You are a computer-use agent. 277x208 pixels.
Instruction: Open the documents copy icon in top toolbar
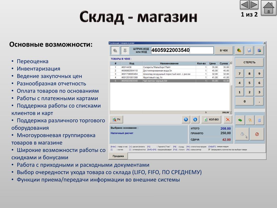point(249,50)
